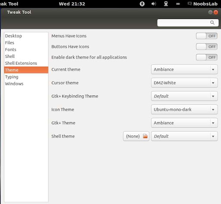Screen dimensions: 221x204
Task: Click the NoobsLab chat bubble icon
Action: click(x=190, y=3)
